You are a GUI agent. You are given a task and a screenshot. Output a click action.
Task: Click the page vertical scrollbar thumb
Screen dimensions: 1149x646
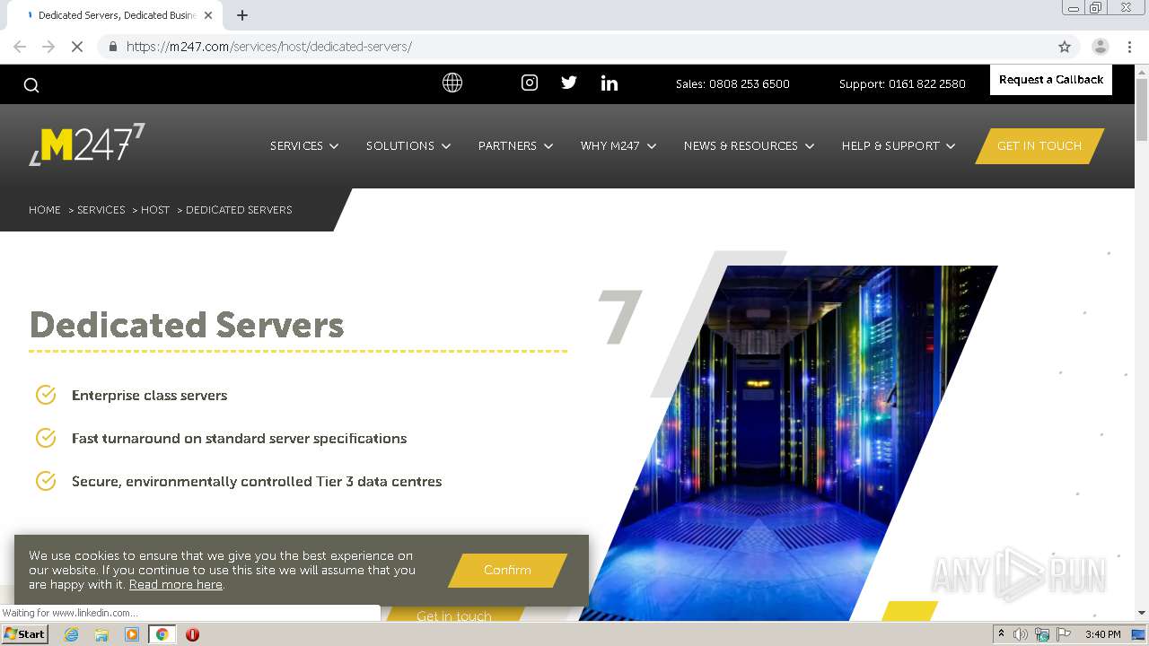(1142, 109)
